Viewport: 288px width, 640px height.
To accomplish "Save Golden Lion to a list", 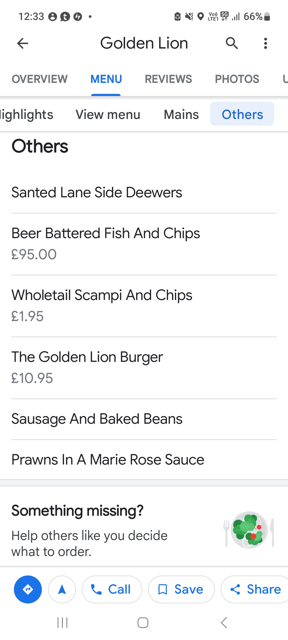I will pyautogui.click(x=181, y=589).
